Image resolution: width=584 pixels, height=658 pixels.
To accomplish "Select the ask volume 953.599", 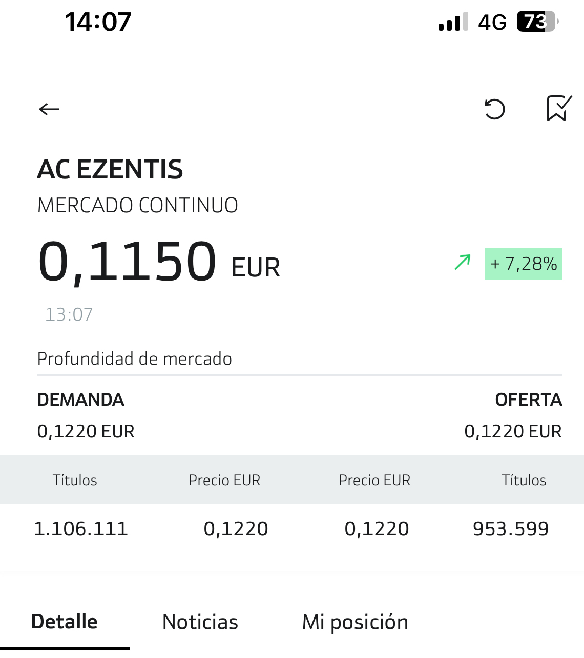I will tap(511, 529).
